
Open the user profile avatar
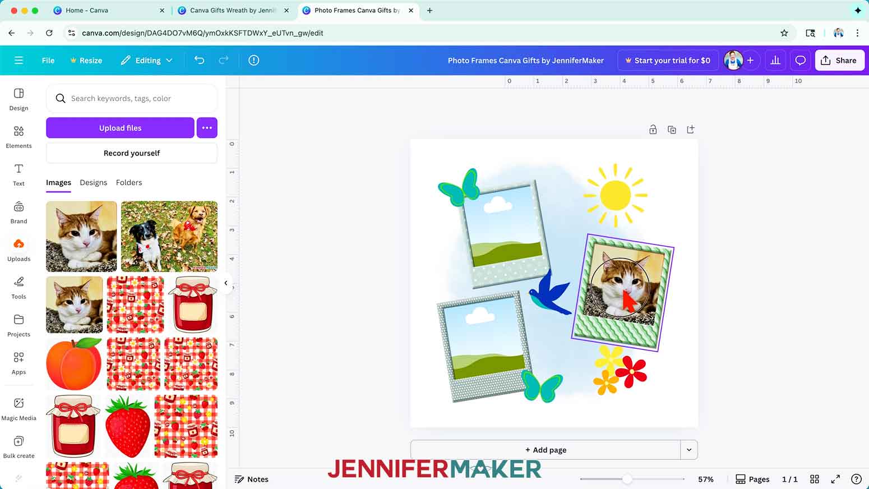click(x=733, y=60)
